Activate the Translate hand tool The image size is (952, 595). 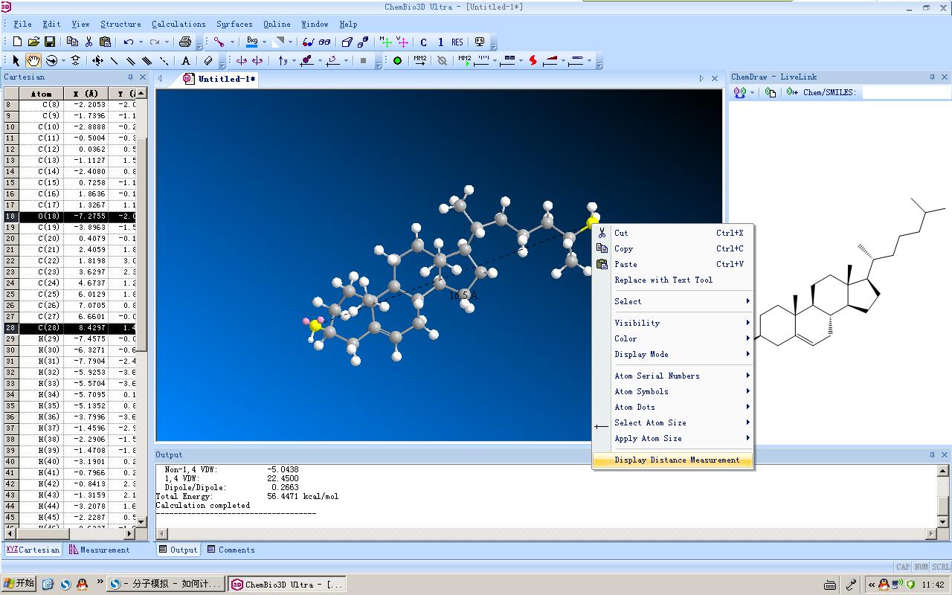33,61
